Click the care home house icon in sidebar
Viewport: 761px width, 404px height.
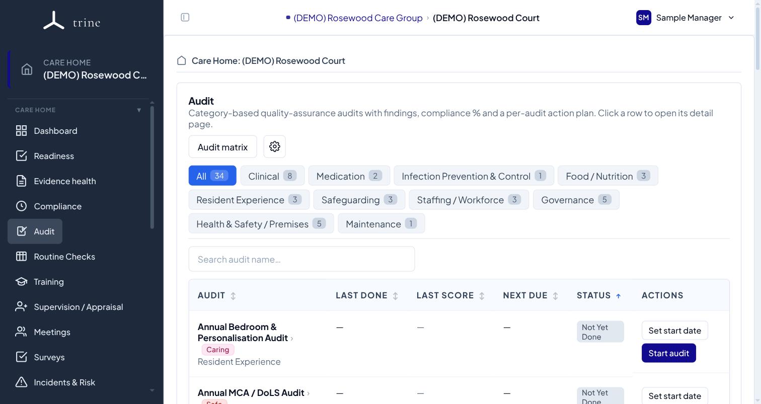[x=27, y=69]
